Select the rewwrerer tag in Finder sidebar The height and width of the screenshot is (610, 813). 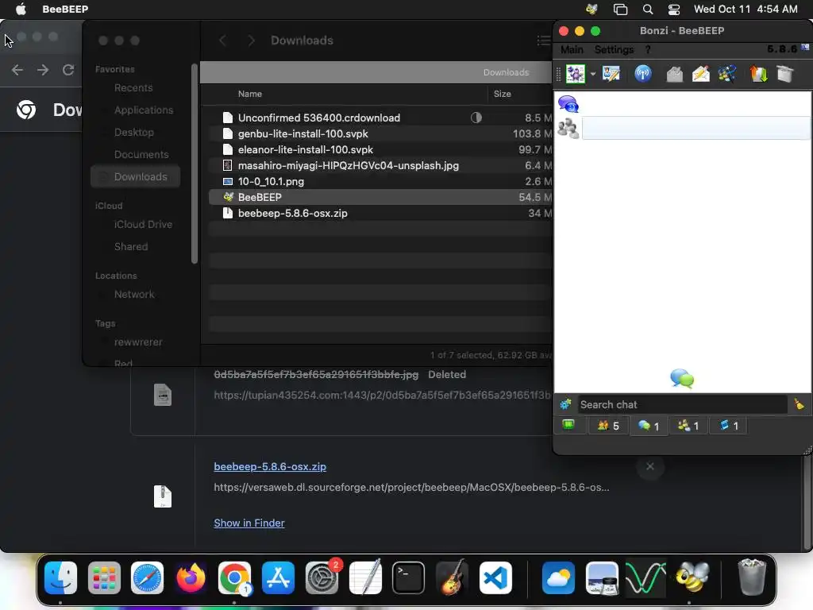click(138, 342)
